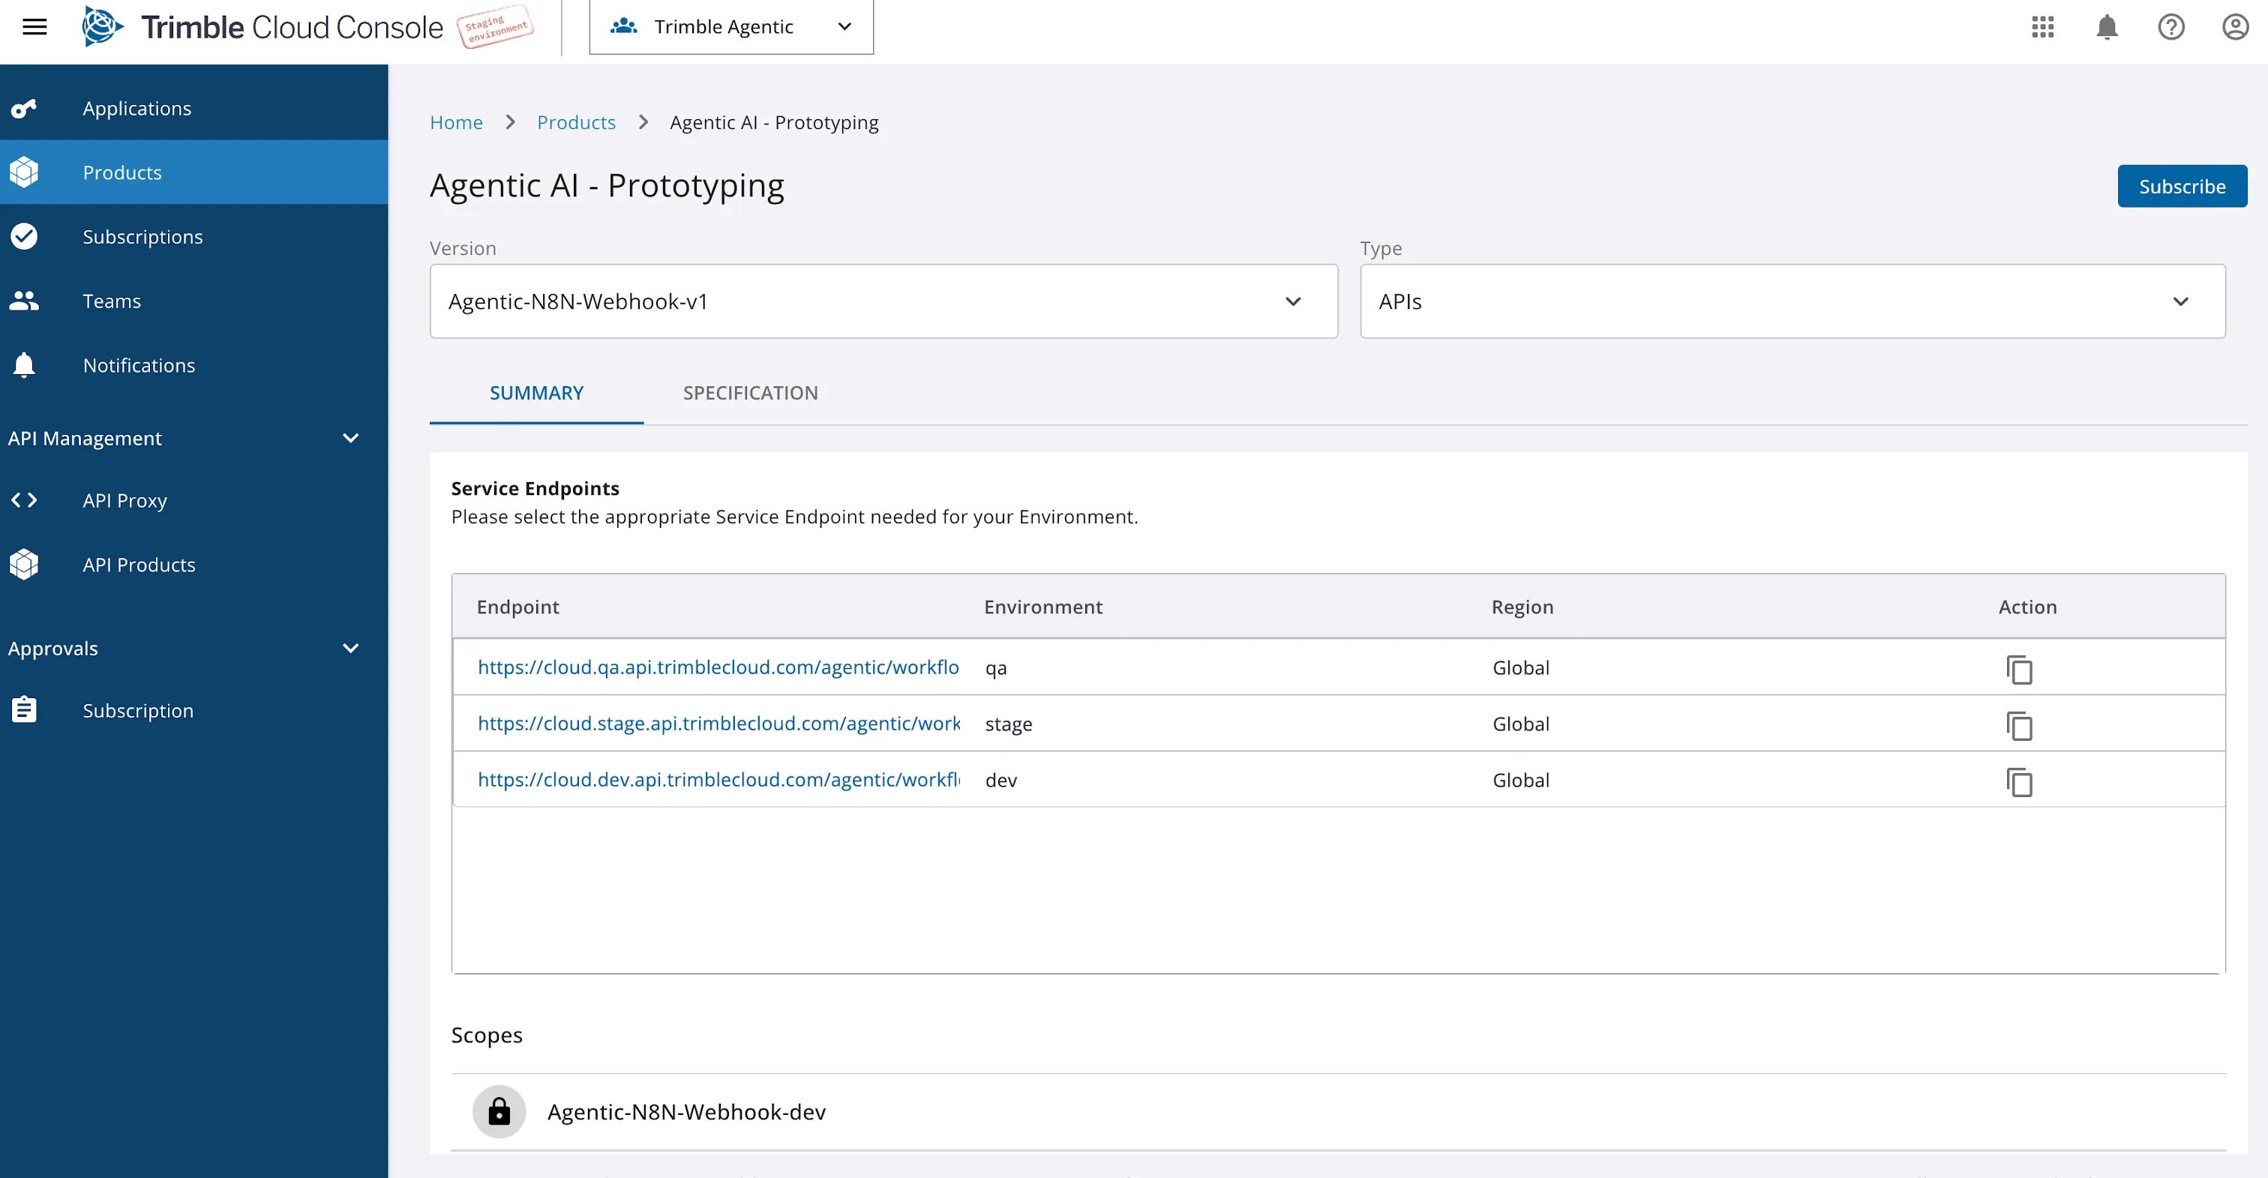Click the Subscribe button
The image size is (2268, 1178).
click(2182, 186)
